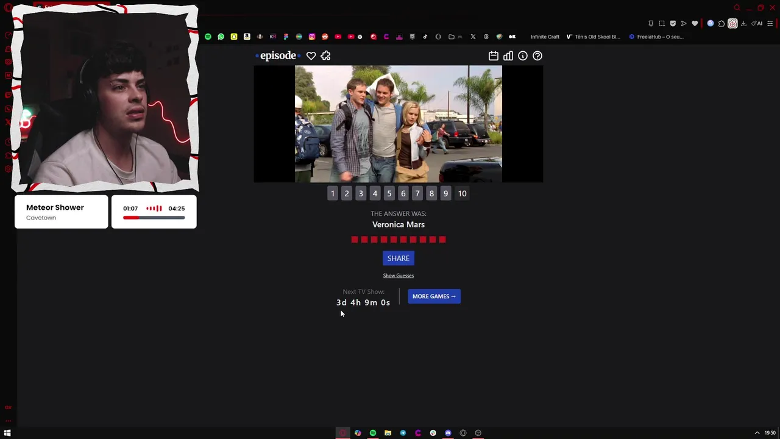The height and width of the screenshot is (439, 780).
Task: Open the Show Guesses link
Action: pos(399,276)
